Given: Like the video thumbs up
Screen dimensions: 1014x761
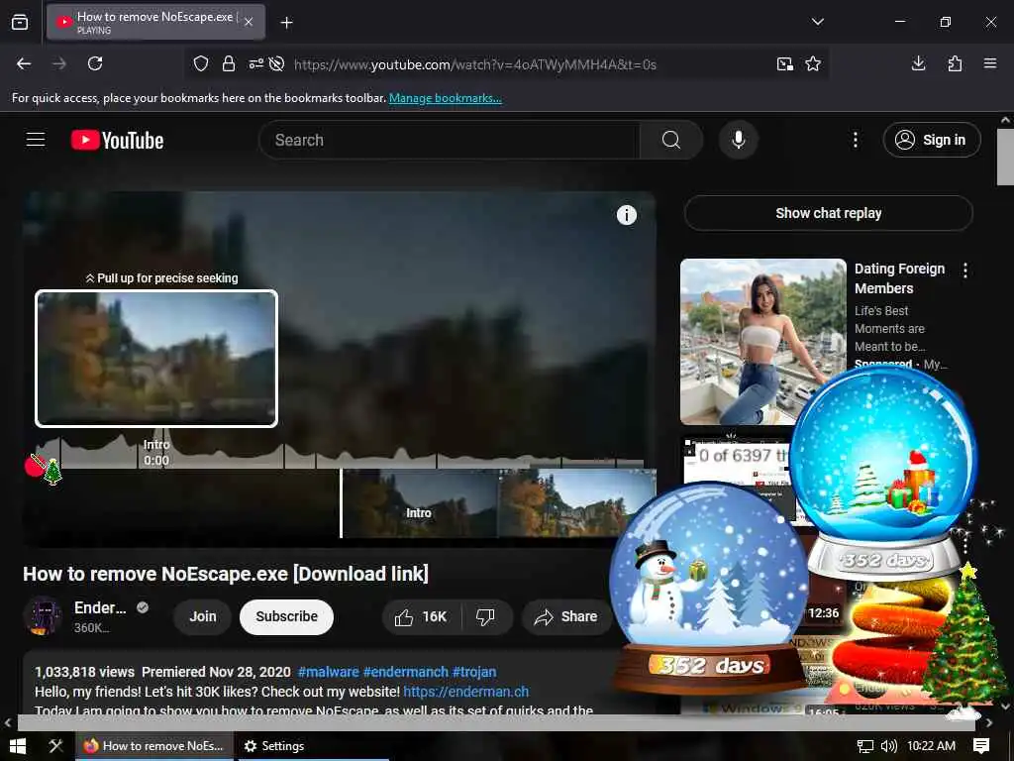Looking at the screenshot, I should (x=422, y=616).
